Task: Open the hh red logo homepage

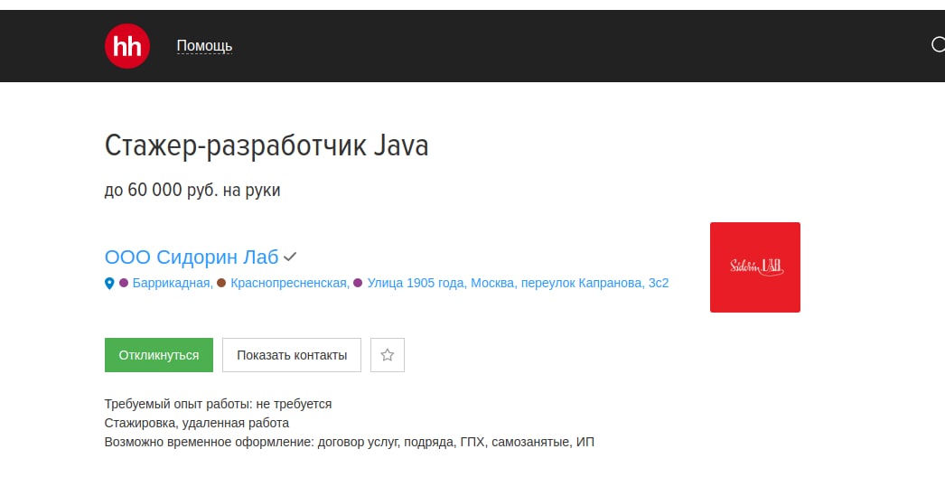Action: [x=127, y=46]
